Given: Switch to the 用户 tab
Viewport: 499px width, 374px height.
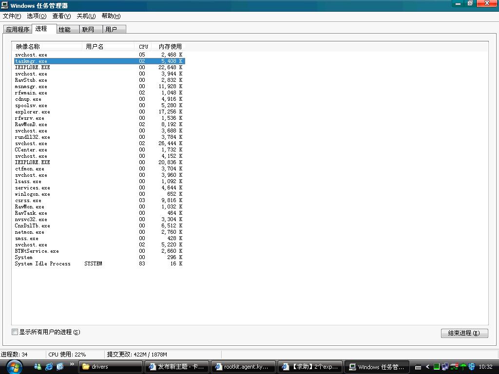Looking at the screenshot, I should pyautogui.click(x=114, y=29).
